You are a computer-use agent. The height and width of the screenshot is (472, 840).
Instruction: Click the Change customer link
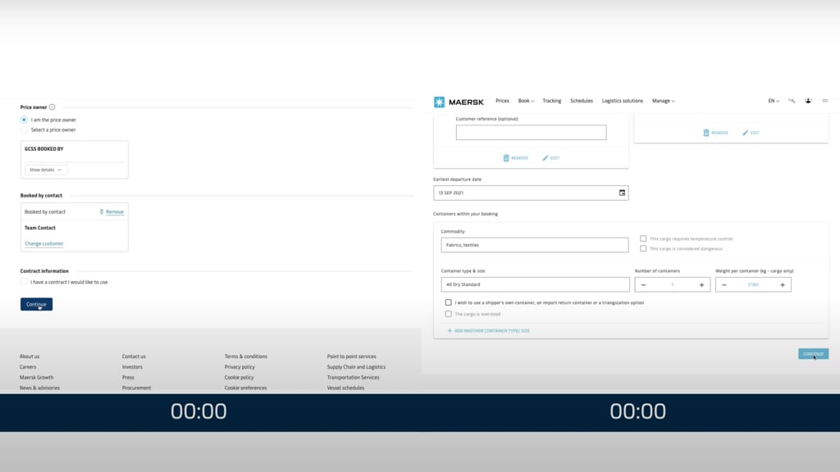43,244
